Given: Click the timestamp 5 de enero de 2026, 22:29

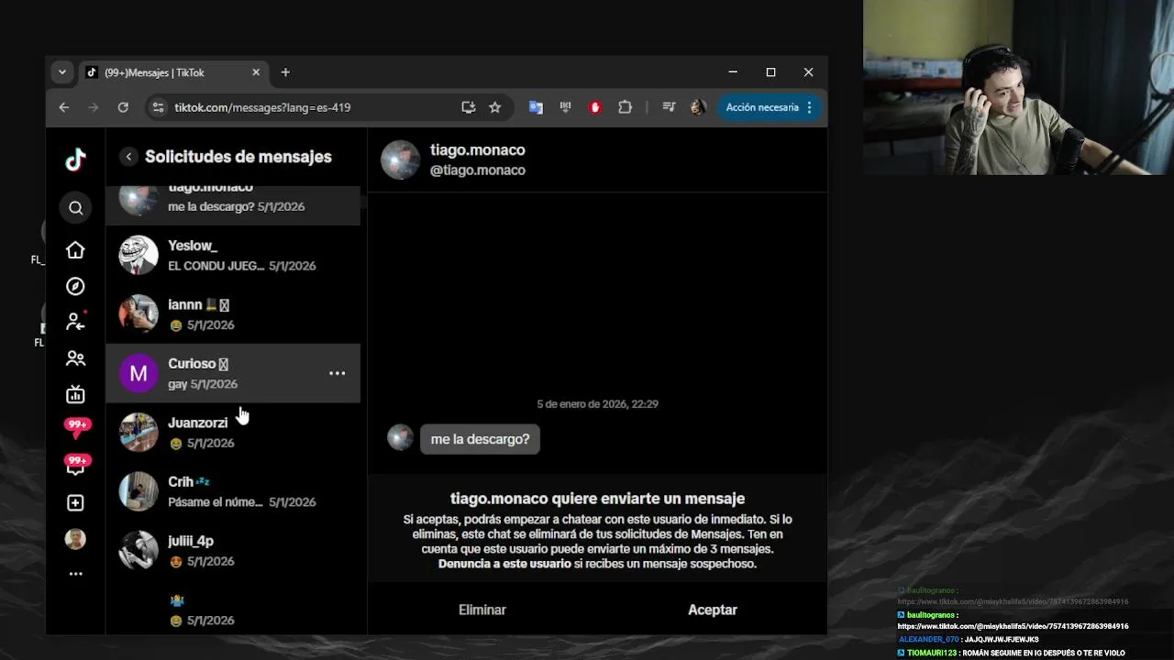Looking at the screenshot, I should click(598, 404).
